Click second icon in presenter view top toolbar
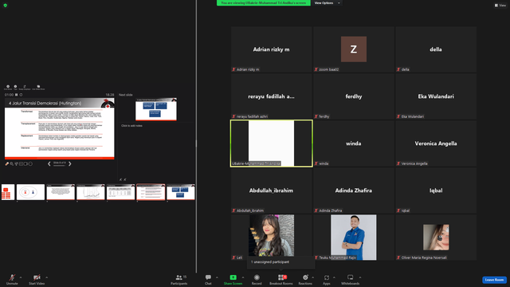Viewport: 510px width, 287px height. [x=15, y=87]
